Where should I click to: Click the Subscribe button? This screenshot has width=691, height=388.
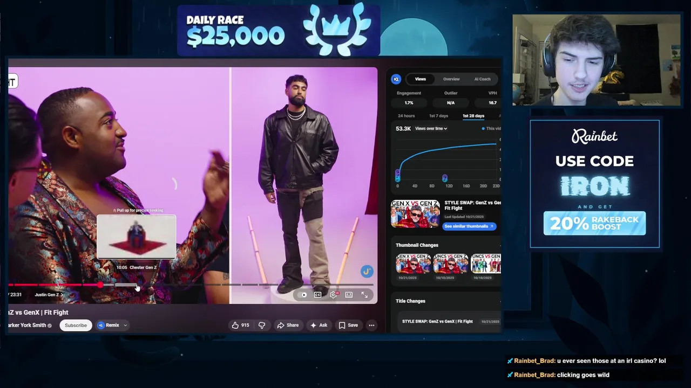coord(76,325)
